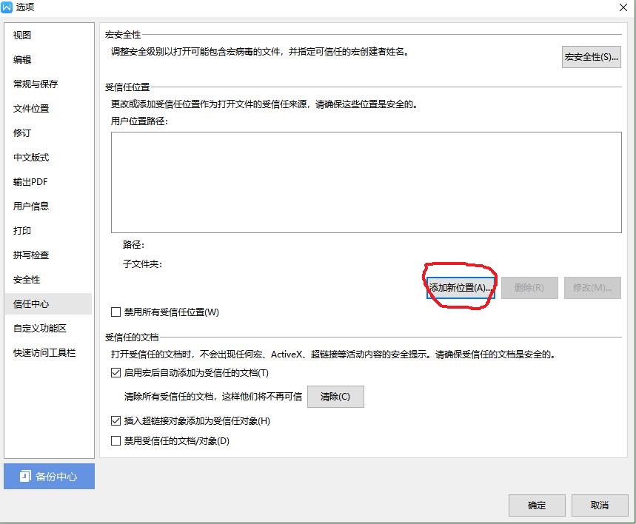Viewport: 636px width, 524px height.
Task: Uncheck 启用宏后自动添加为受信任的文档
Action: coord(116,373)
